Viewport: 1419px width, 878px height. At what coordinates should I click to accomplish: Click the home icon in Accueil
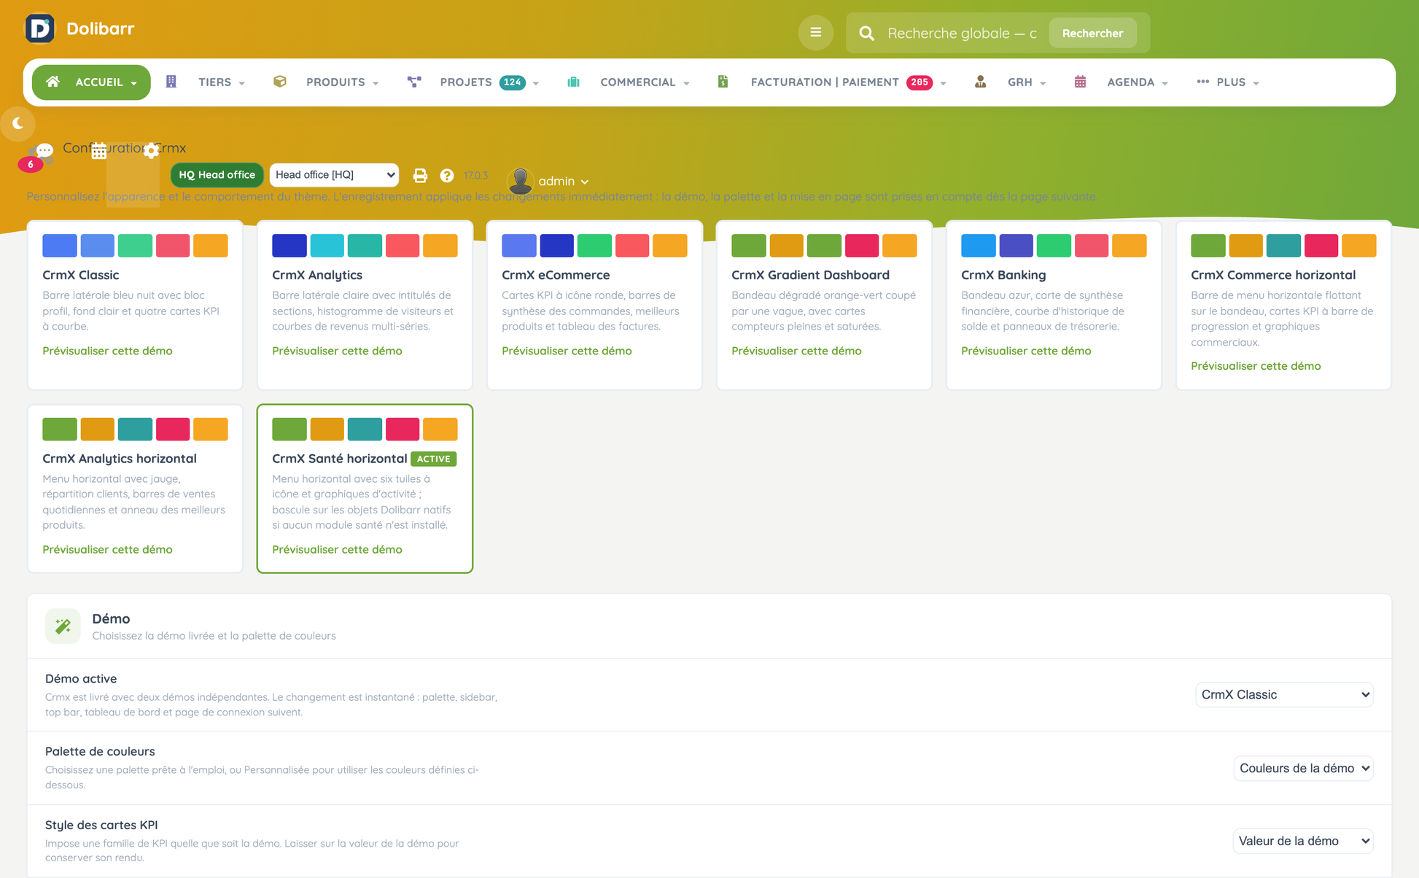tap(53, 82)
